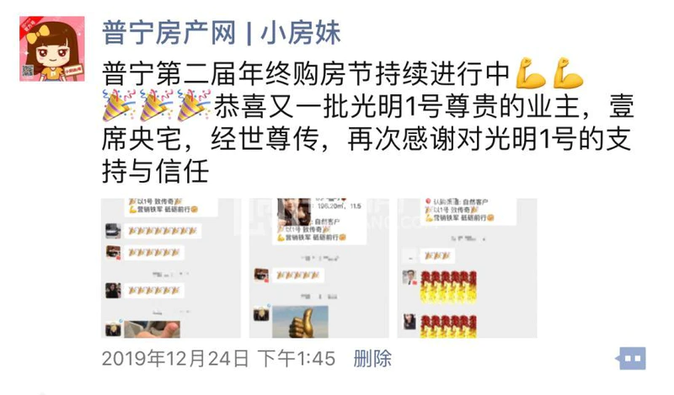Screen dimensions: 674x395
Task: Click the finger photo at bottom of left thumbnail
Action: point(152,328)
